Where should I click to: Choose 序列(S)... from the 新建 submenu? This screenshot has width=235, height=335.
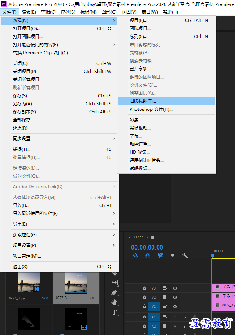coord(166,37)
